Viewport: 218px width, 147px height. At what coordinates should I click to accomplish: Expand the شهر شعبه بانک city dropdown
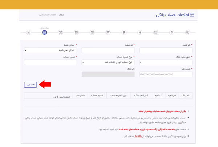(166, 62)
